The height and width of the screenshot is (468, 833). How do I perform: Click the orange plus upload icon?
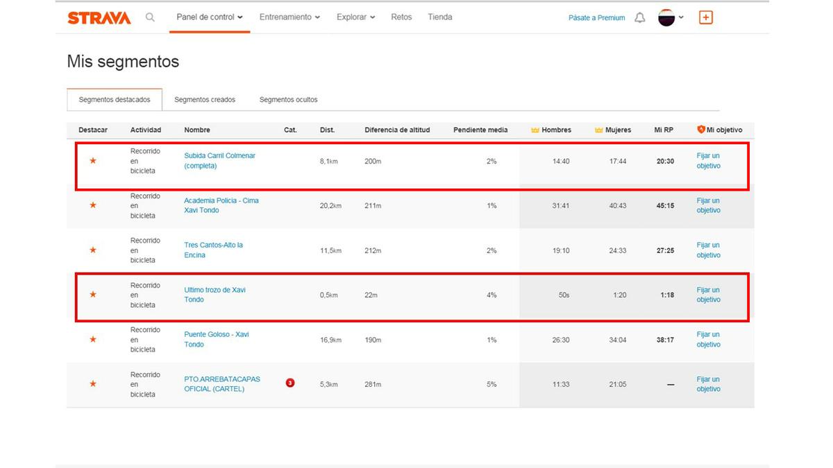[x=705, y=18]
